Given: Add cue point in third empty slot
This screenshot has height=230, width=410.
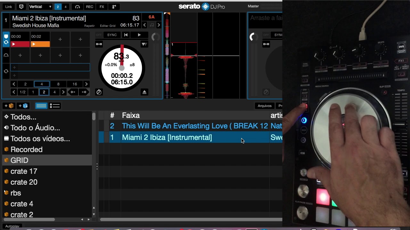Looking at the screenshot, I should (60, 39).
